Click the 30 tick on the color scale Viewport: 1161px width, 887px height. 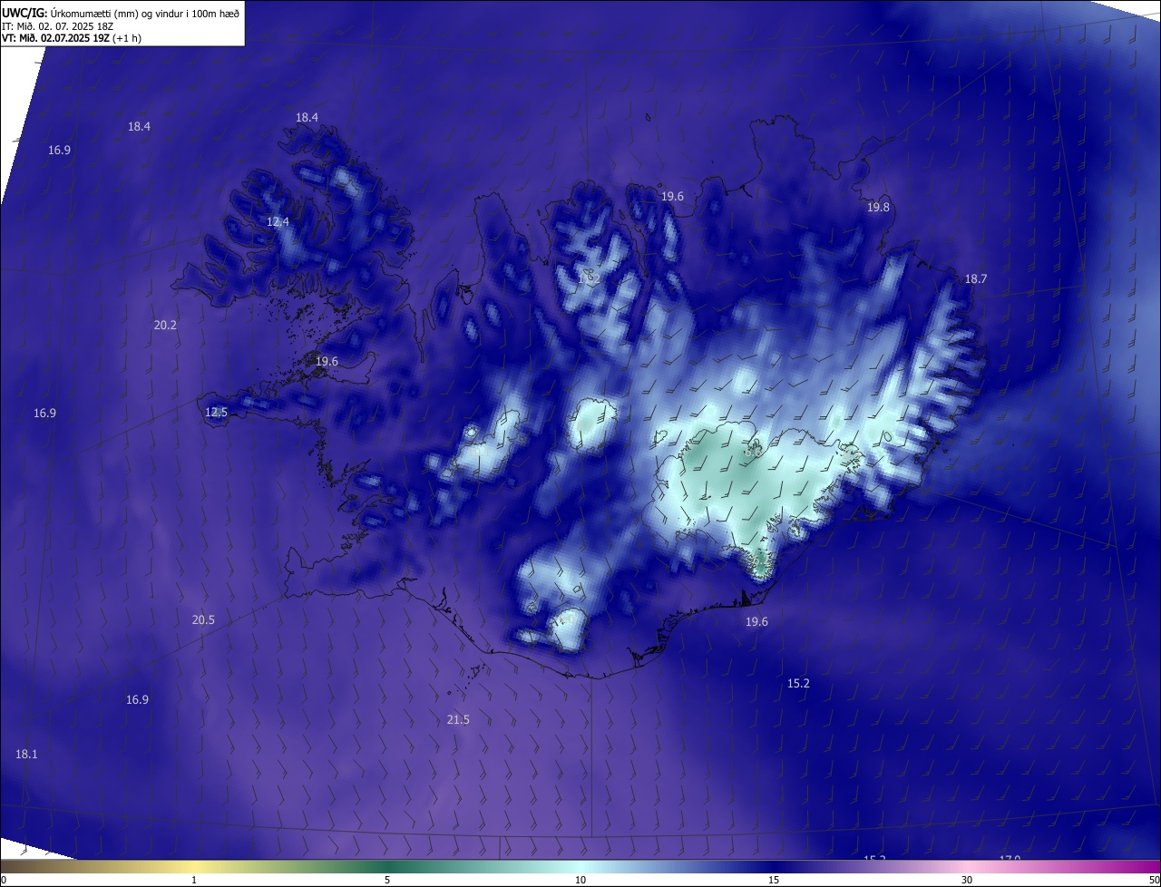coord(967,880)
